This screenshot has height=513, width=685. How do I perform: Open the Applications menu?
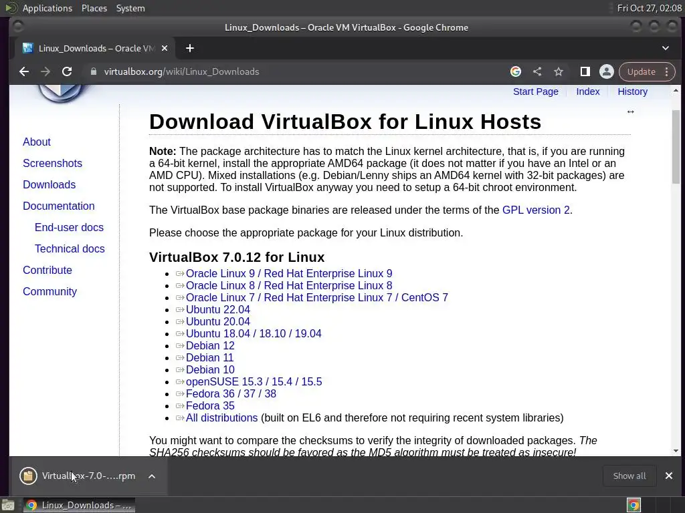pos(47,8)
